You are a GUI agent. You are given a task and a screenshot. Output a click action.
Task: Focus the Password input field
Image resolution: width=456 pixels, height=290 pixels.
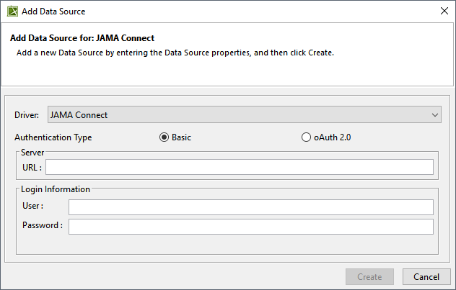tap(251, 227)
